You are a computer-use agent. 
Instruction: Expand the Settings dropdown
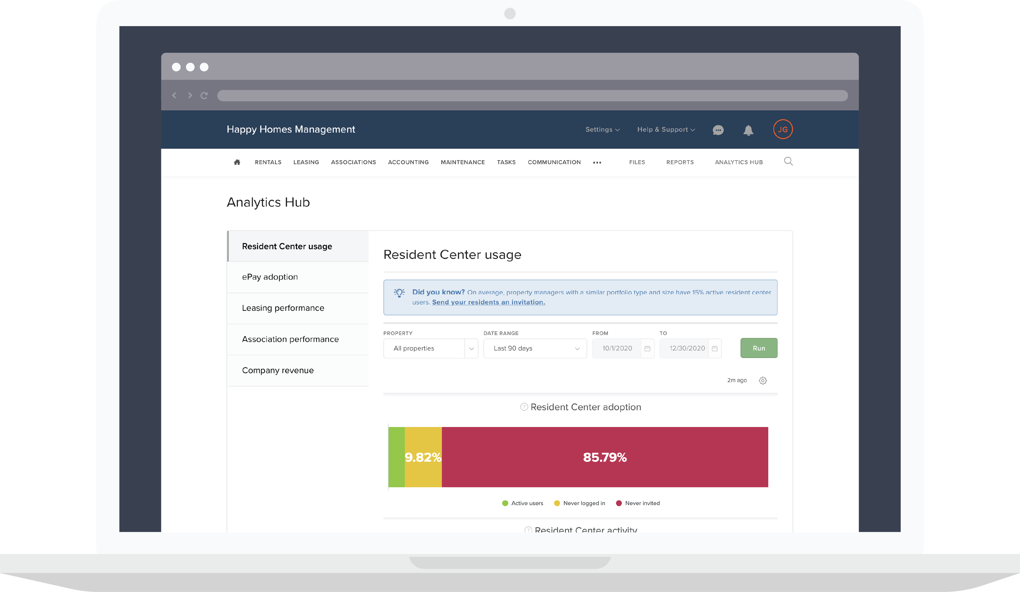tap(602, 130)
